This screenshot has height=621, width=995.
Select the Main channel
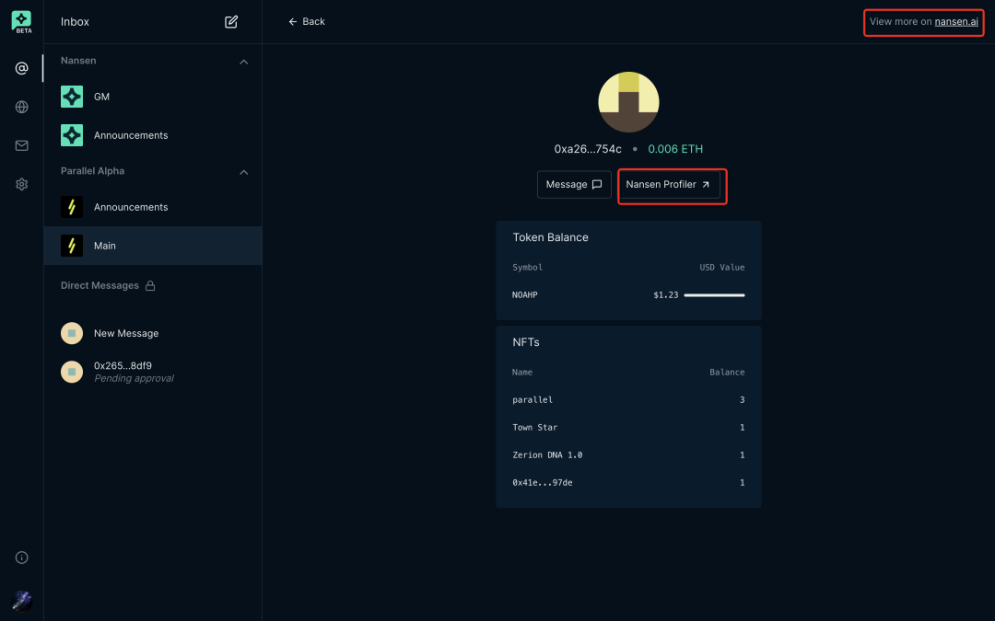pyautogui.click(x=153, y=246)
